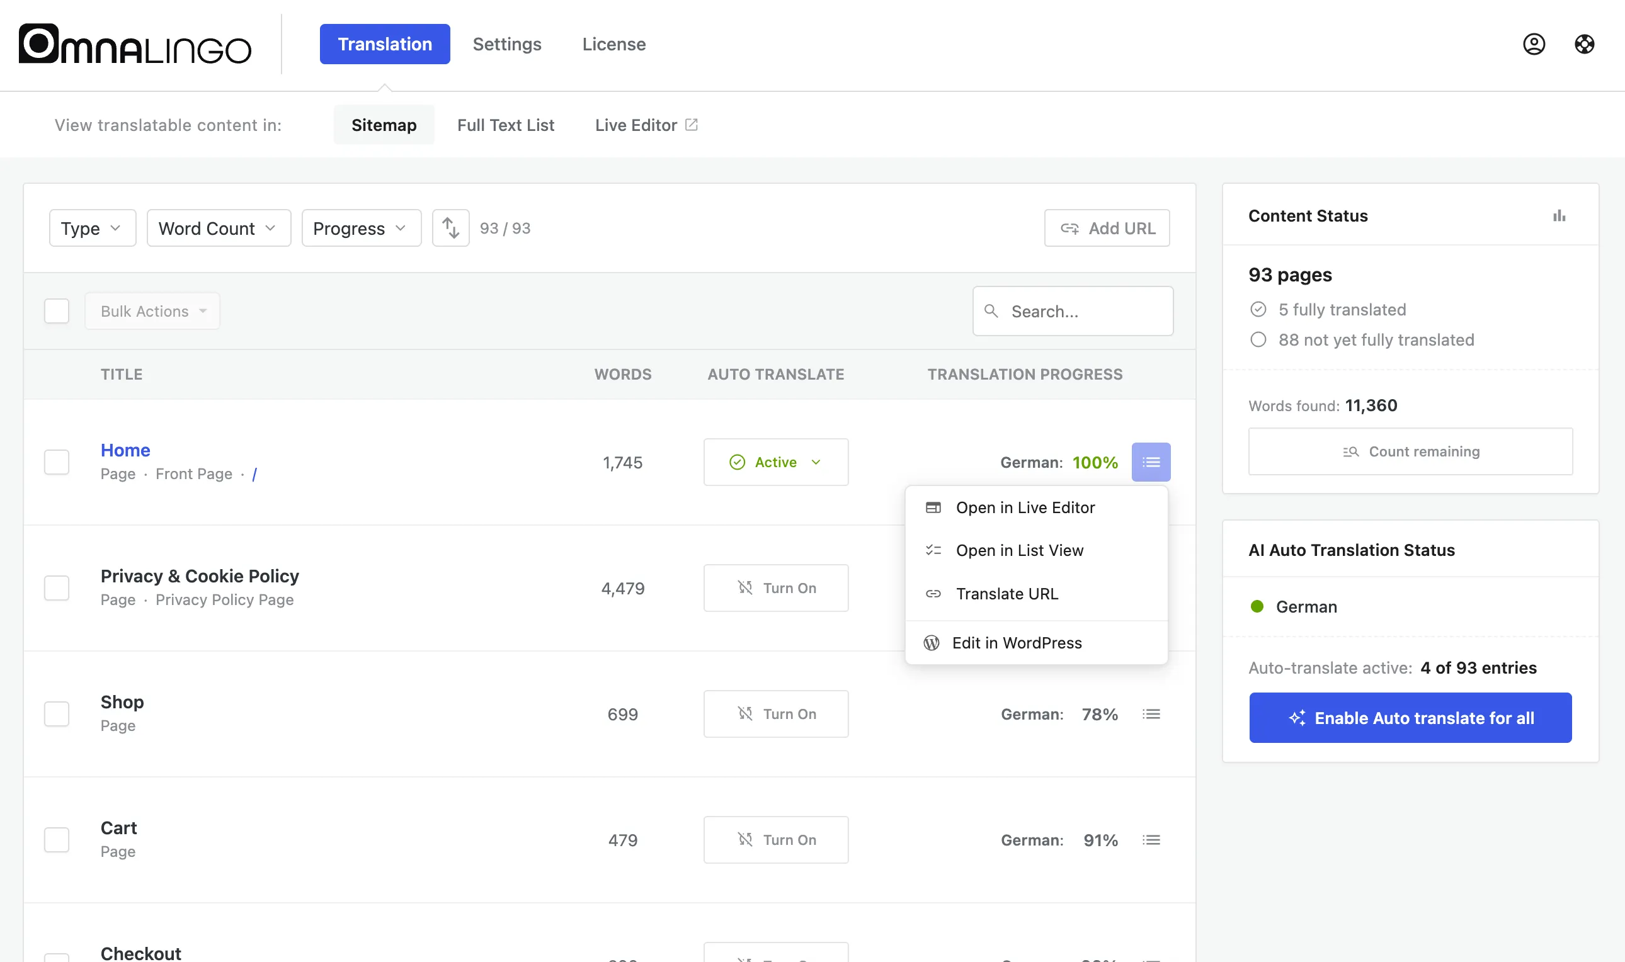Click the OmniLingo logo
1625x962 pixels.
pyautogui.click(x=135, y=44)
